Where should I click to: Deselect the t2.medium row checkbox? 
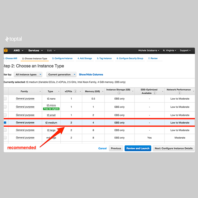[x=5, y=123]
